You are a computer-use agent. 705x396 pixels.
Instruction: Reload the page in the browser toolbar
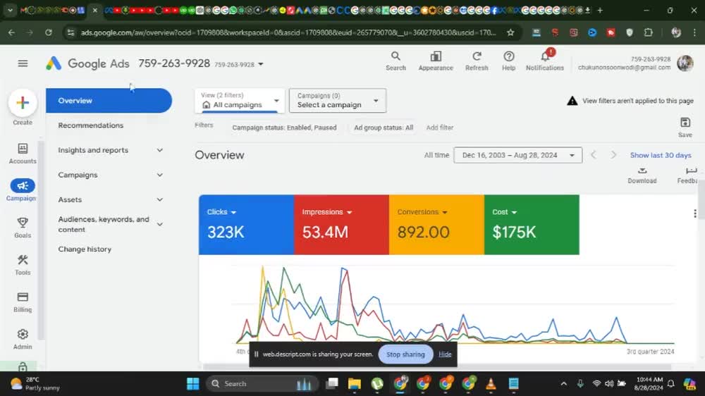(x=49, y=32)
